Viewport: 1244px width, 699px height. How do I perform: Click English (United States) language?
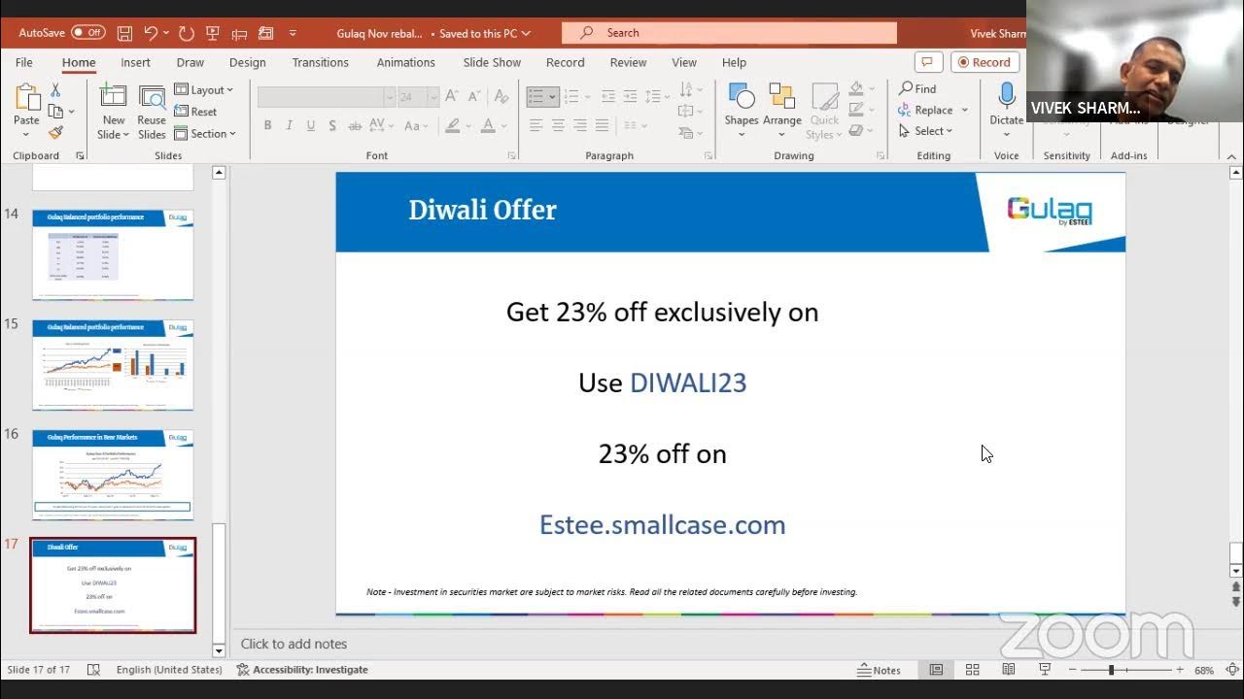click(169, 670)
